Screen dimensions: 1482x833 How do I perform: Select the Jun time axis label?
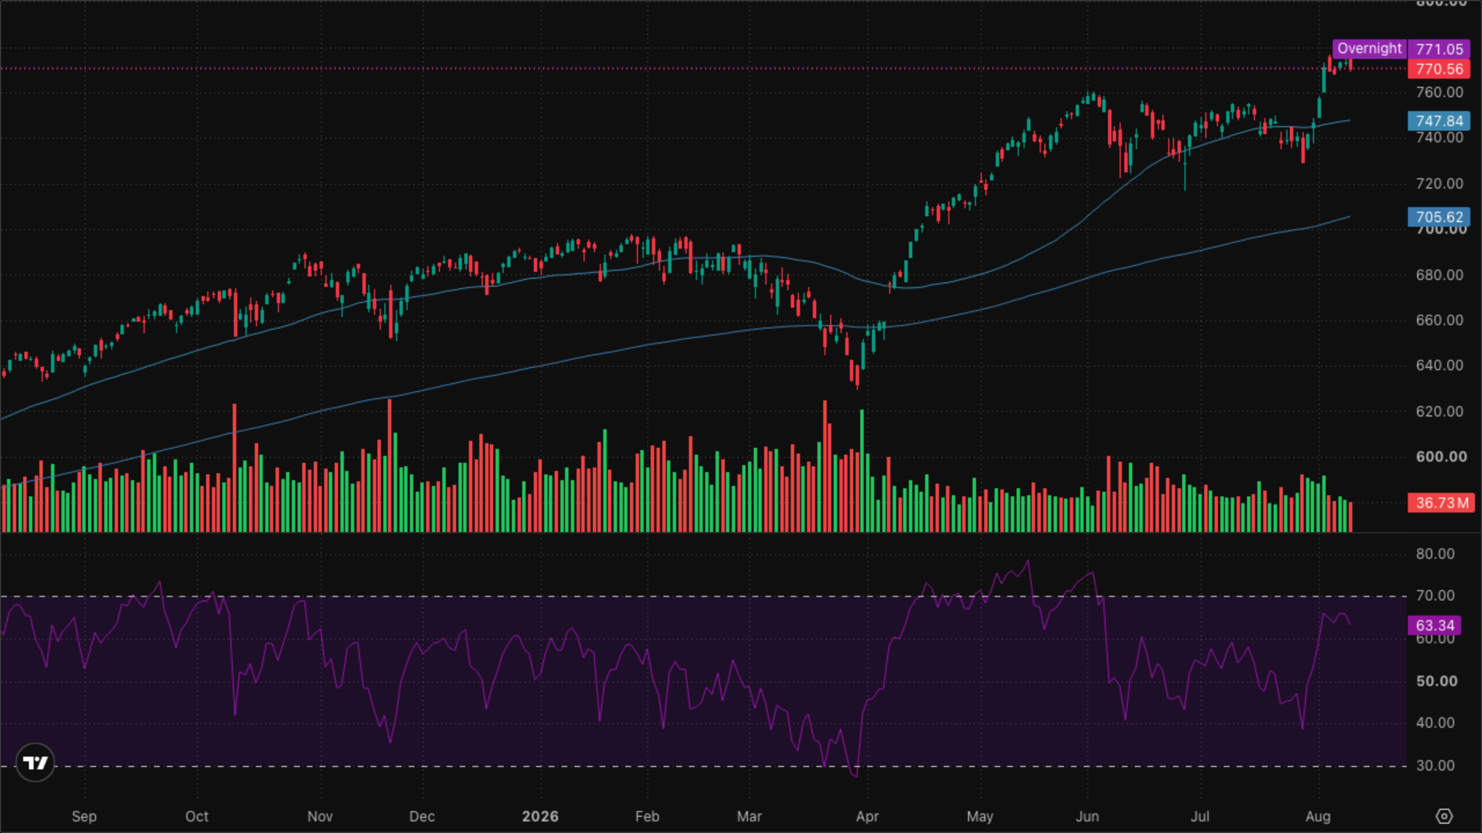[1087, 817]
